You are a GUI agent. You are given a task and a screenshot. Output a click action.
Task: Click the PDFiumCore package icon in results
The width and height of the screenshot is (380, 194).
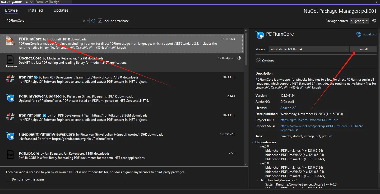(10, 41)
